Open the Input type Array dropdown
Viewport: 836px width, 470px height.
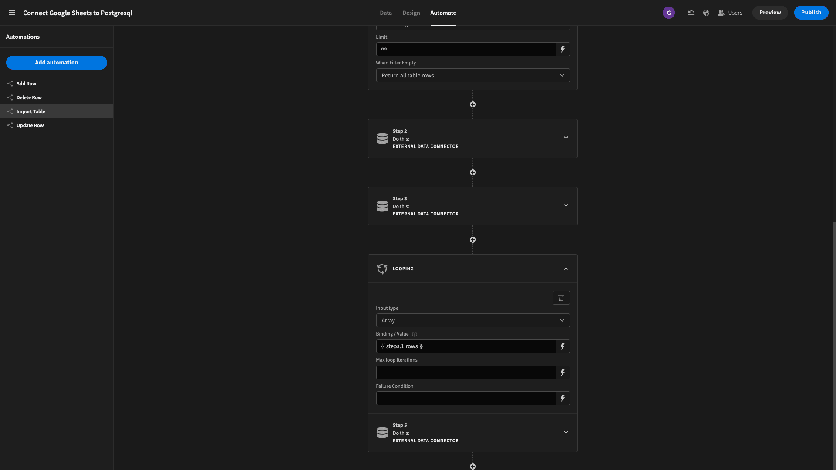pyautogui.click(x=472, y=320)
